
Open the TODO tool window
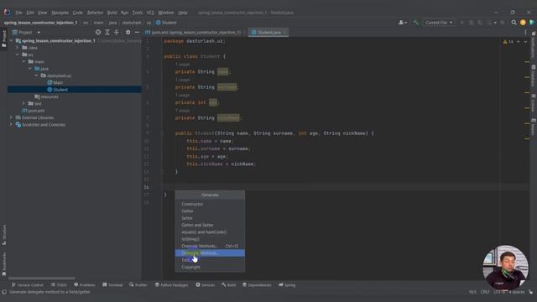[x=59, y=285]
